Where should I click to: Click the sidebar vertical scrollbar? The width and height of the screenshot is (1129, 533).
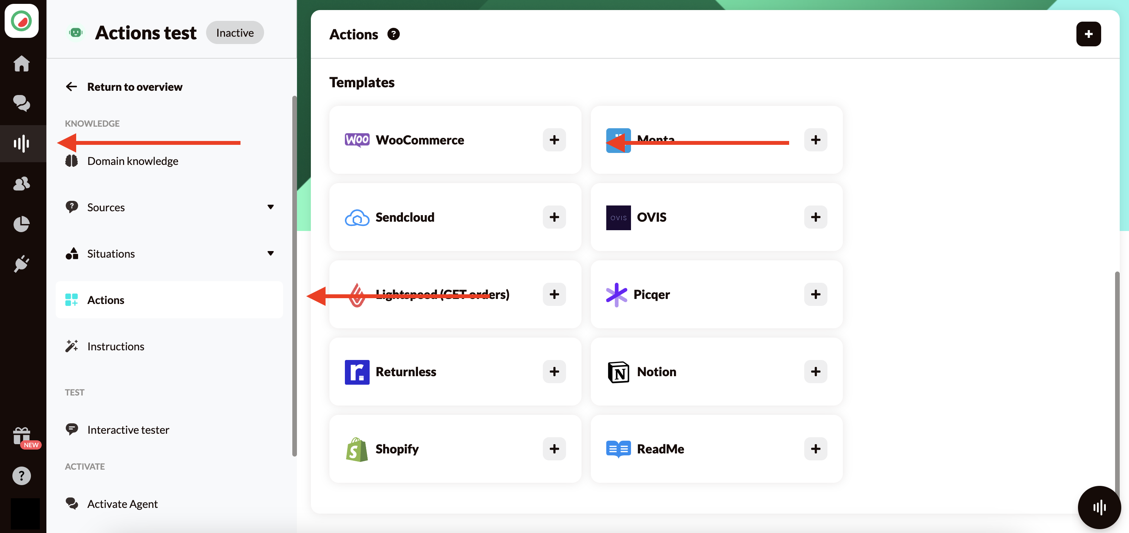[295, 276]
